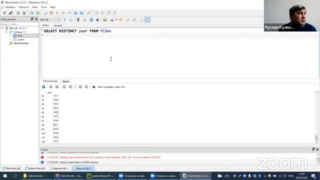320x180 pixels.
Task: Click the bold T format SQL icon
Action: click(78, 20)
